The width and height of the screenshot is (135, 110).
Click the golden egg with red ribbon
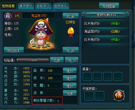71,32
